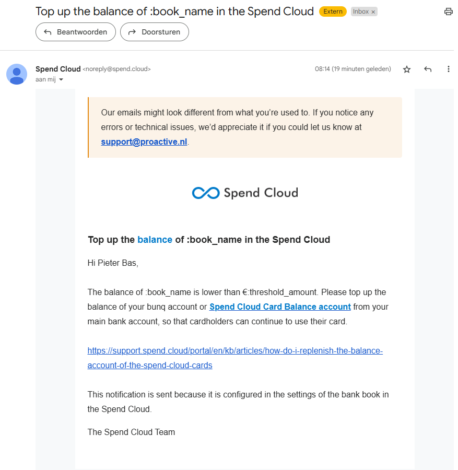Viewport: 458px width, 470px height.
Task: Open the three-dot more options menu
Action: (x=449, y=69)
